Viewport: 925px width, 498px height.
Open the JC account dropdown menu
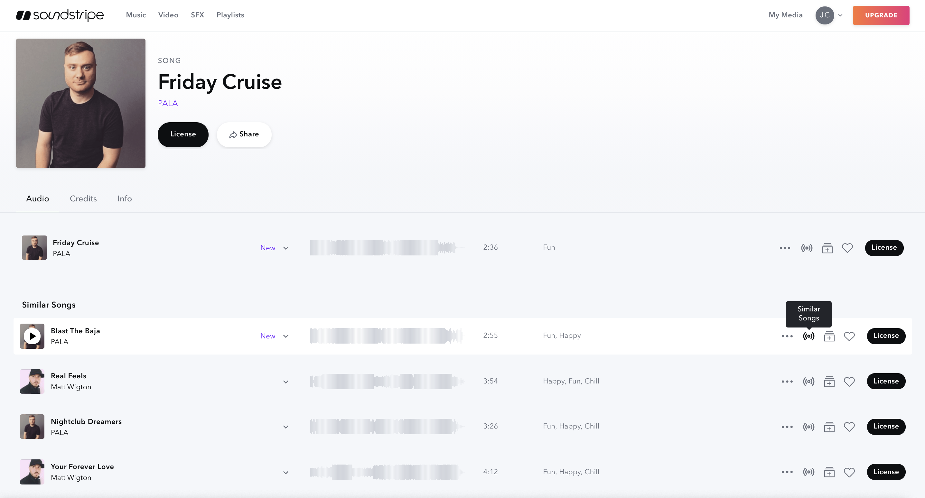click(829, 15)
